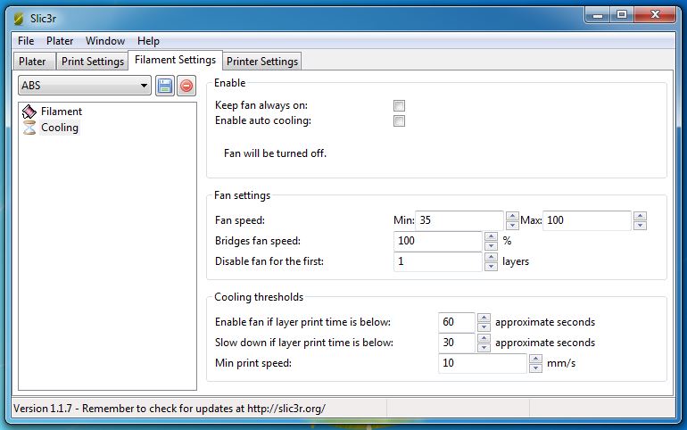Click the 'Cooling thresholds' group heading

coord(259,297)
